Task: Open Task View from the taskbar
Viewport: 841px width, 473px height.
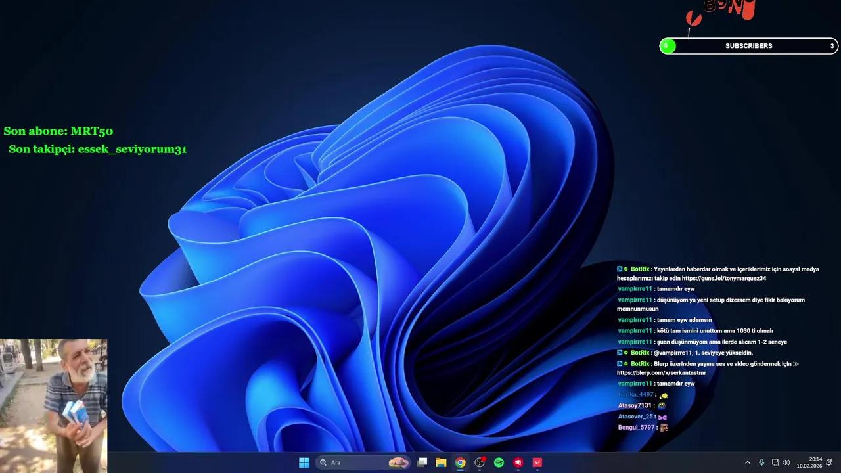Action: point(422,462)
